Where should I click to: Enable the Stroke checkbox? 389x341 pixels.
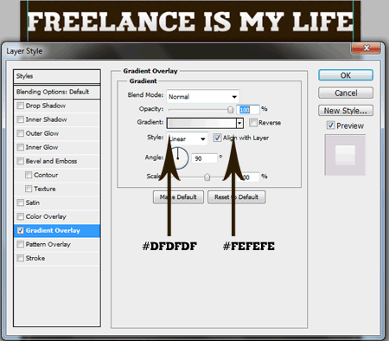(x=21, y=258)
